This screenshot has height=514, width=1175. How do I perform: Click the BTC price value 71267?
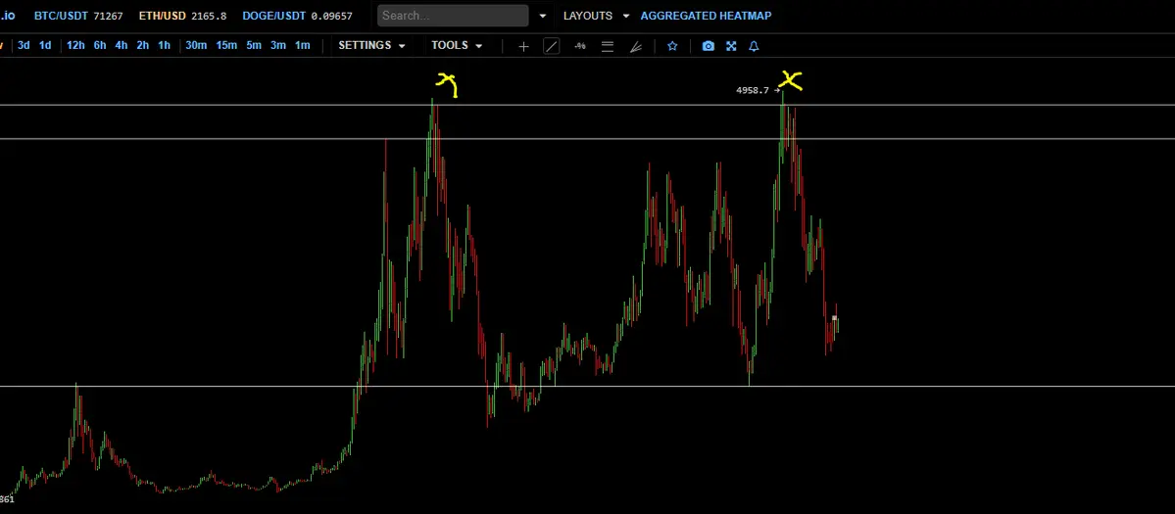[108, 16]
